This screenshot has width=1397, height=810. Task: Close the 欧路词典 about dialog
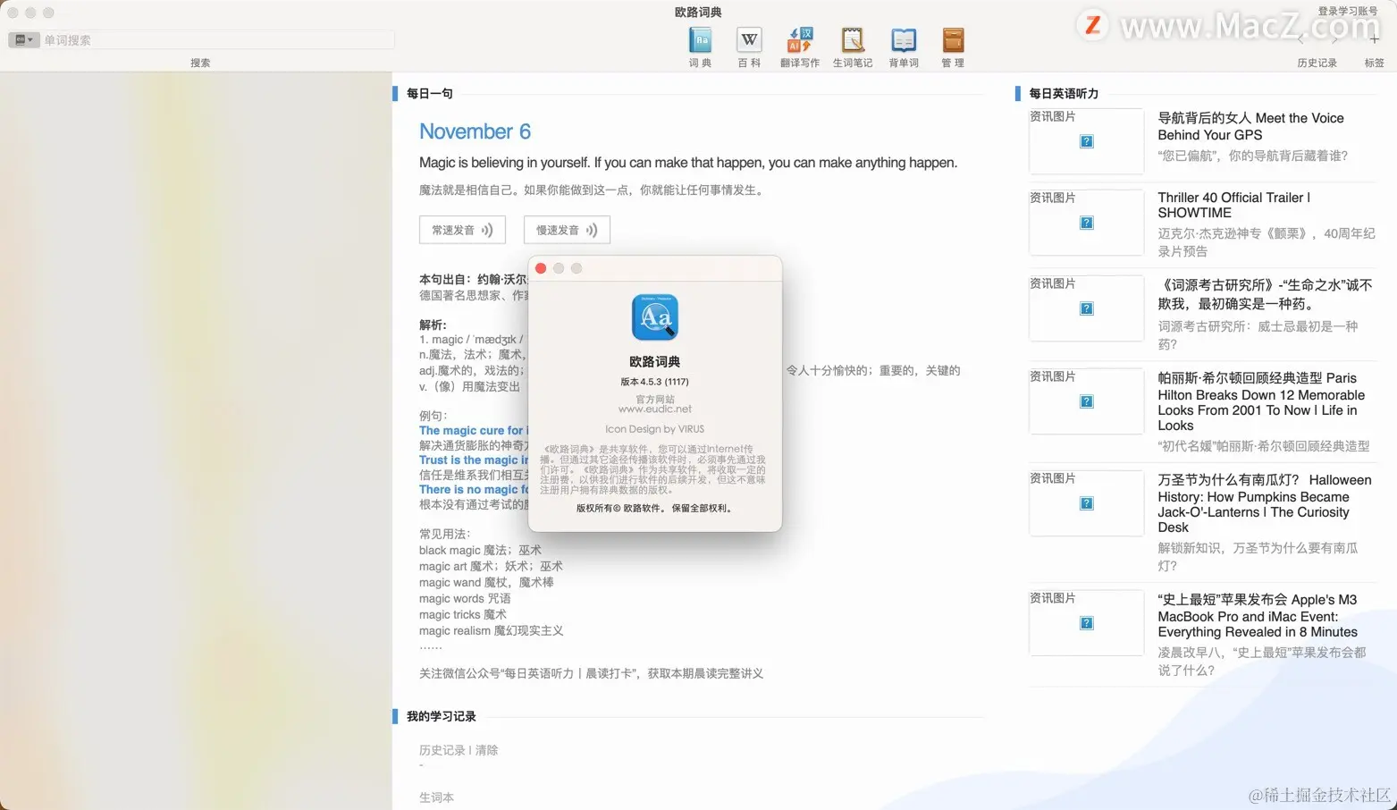coord(541,268)
